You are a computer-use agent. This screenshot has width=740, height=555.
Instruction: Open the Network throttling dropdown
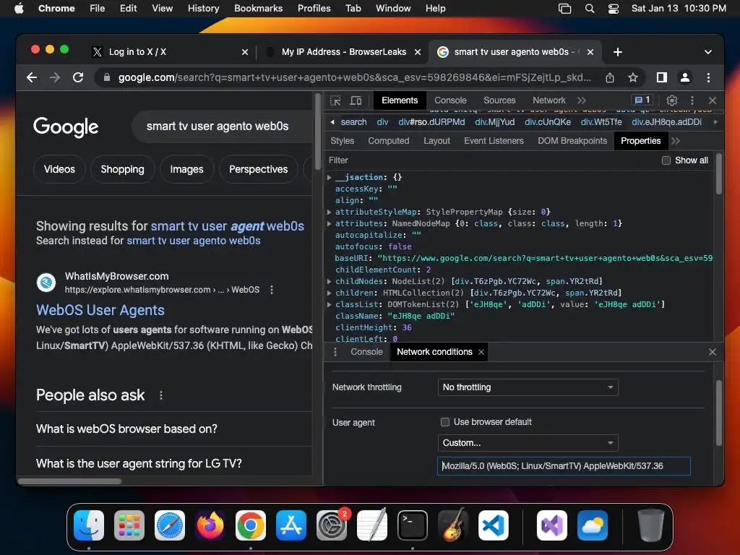(x=528, y=387)
